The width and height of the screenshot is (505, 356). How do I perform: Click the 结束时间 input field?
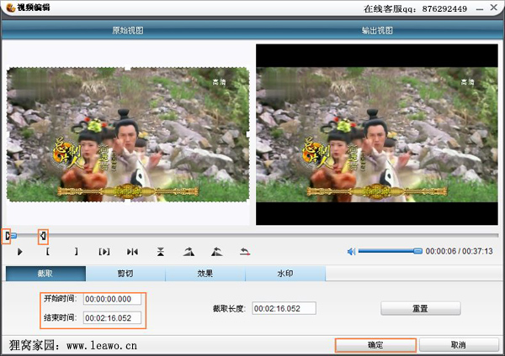tap(112, 318)
